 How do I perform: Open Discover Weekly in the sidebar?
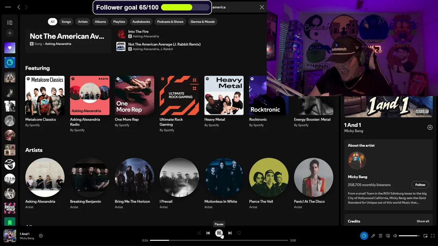click(10, 208)
